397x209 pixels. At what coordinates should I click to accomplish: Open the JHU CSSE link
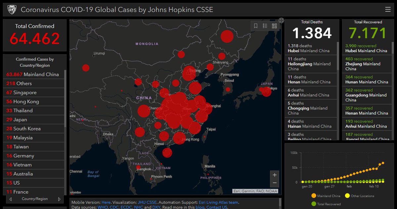coord(147,202)
